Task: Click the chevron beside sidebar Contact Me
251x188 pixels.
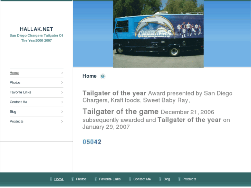Action: tap(62, 102)
